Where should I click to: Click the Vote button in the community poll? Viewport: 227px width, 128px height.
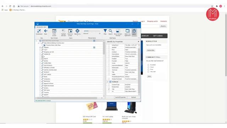pyautogui.click(x=149, y=76)
